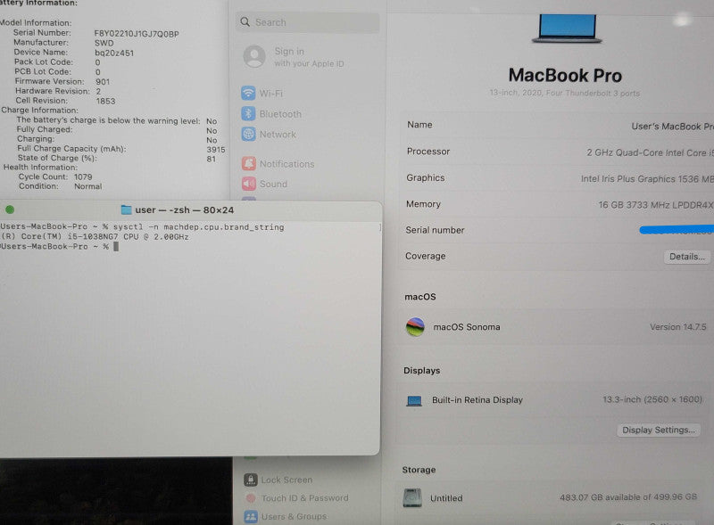Click the green zoom button on Terminal
The image size is (714, 525).
(x=10, y=209)
